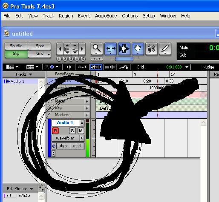Click the Audio 1 level meter
The height and width of the screenshot is (202, 219).
87,138
